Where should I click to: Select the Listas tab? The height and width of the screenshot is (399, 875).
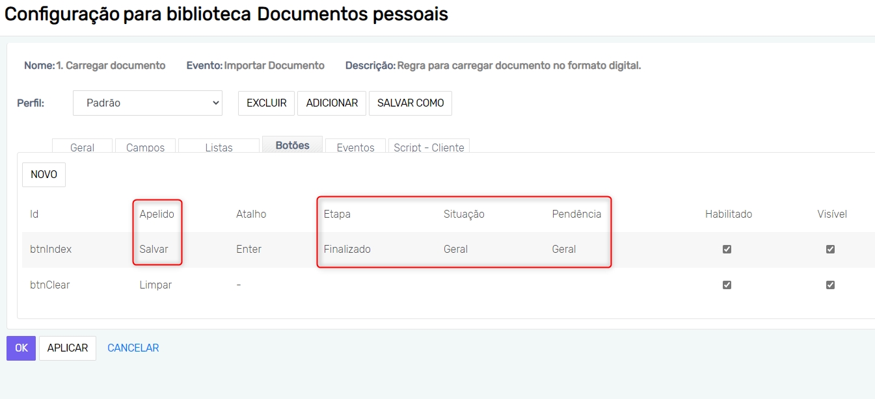pos(219,147)
